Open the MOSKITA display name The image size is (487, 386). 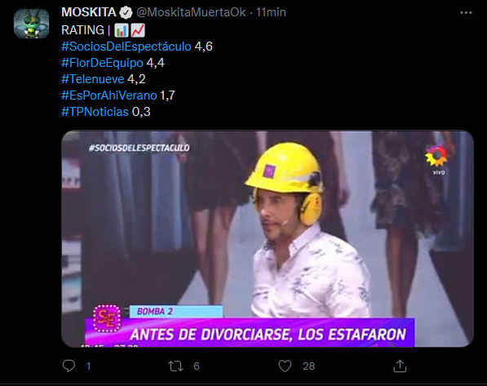point(89,12)
